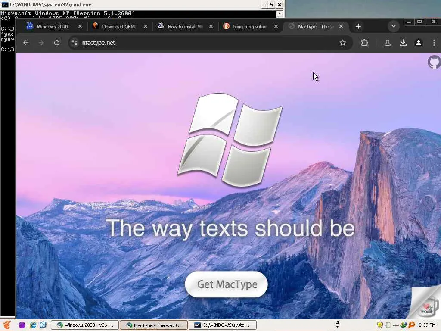Click the cmd.exe title bar icon

5,5
